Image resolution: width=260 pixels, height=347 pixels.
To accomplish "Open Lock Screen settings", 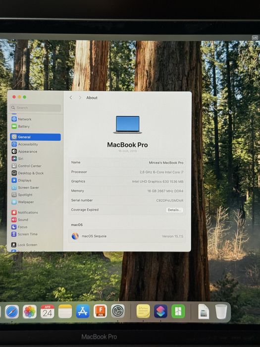I will [24, 244].
